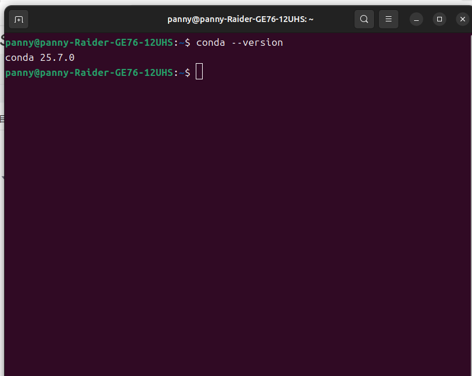Click the maximize window icon
The height and width of the screenshot is (376, 472).
point(439,19)
